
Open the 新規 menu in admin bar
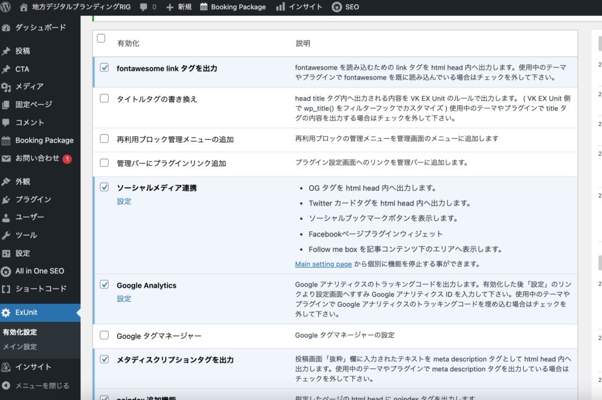[x=179, y=7]
